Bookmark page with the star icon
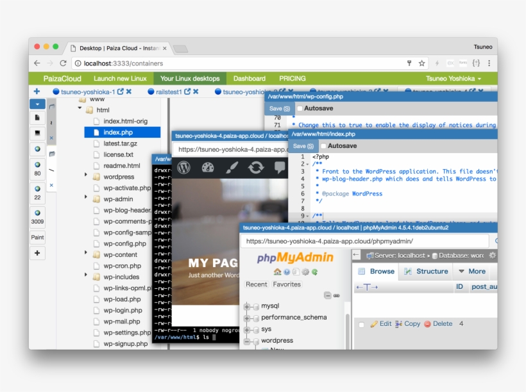Screen dimensions: 526x392 point(422,63)
